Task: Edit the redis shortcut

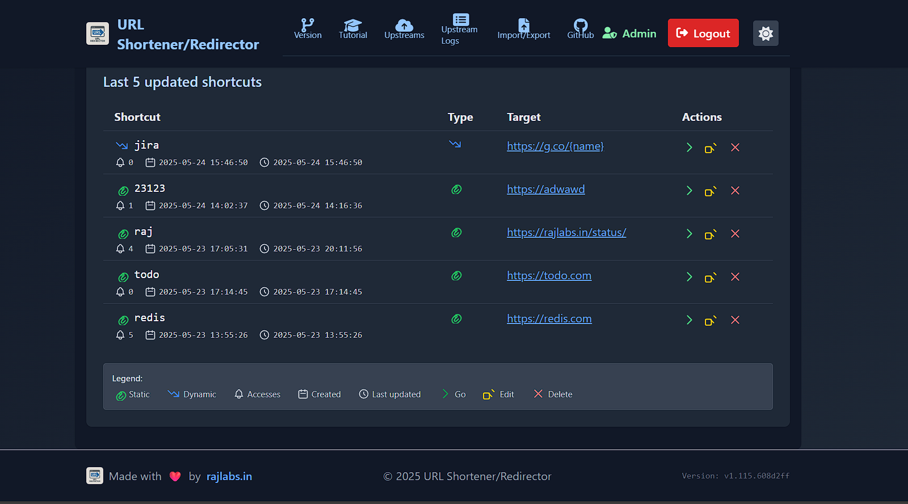Action: pyautogui.click(x=711, y=320)
